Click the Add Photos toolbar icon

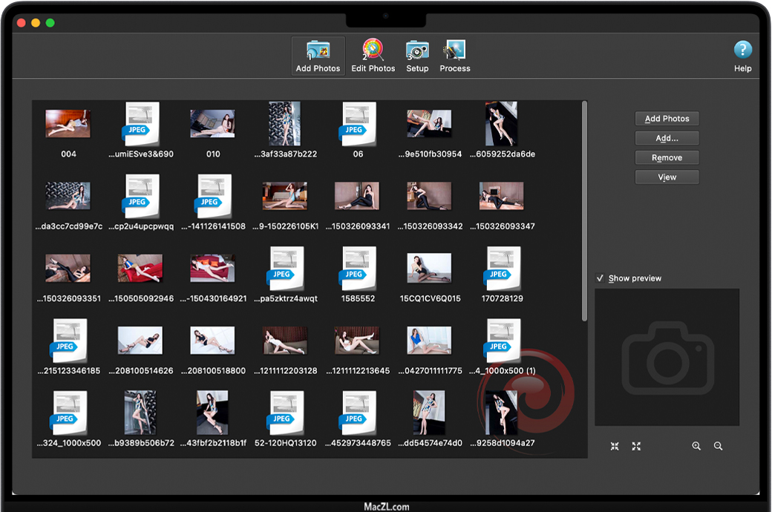(318, 56)
